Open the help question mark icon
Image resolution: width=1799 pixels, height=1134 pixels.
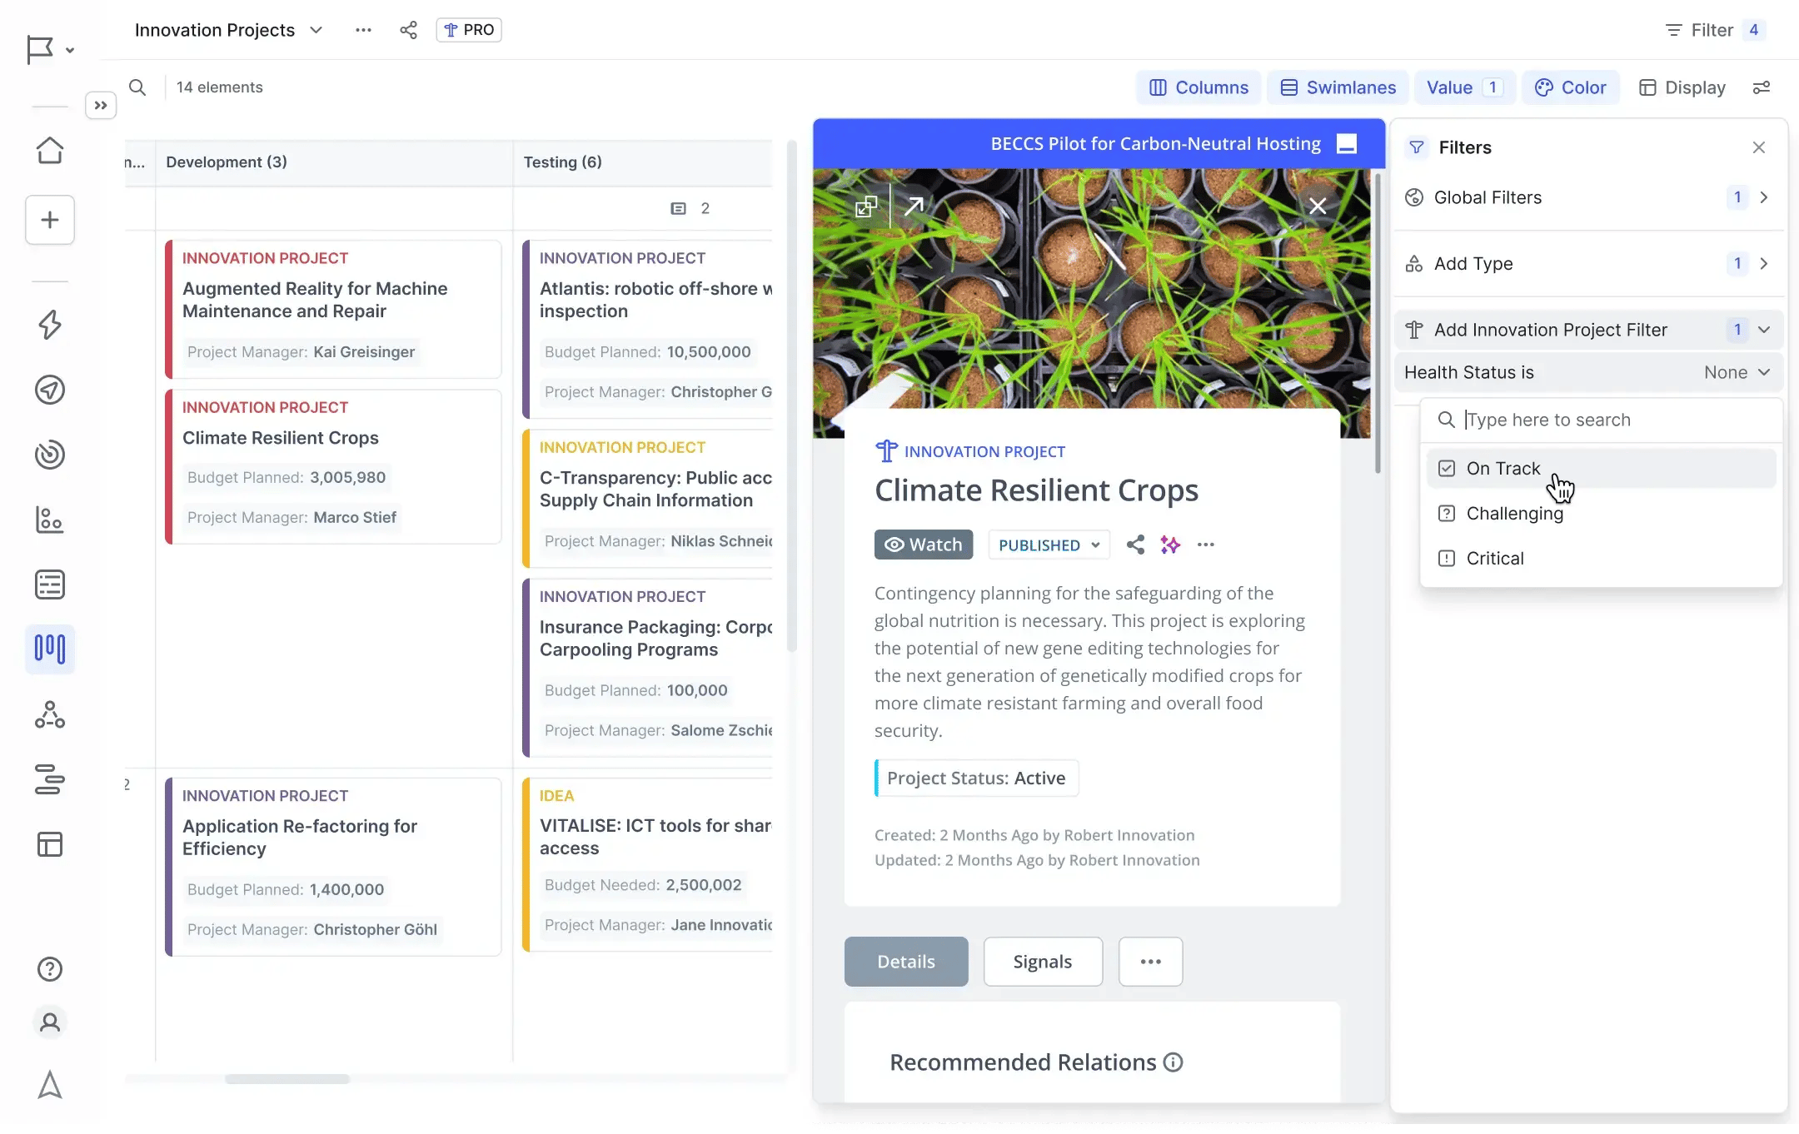pos(50,969)
